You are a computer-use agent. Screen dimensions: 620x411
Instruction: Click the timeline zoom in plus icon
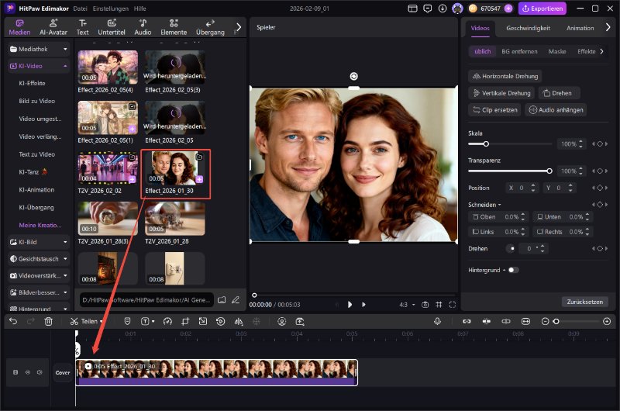point(607,322)
